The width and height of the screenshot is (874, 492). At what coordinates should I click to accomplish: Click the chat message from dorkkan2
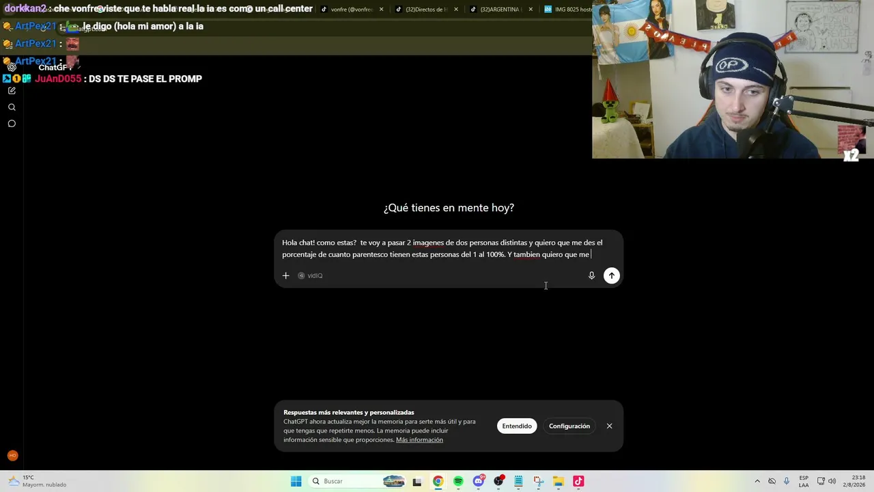(158, 9)
